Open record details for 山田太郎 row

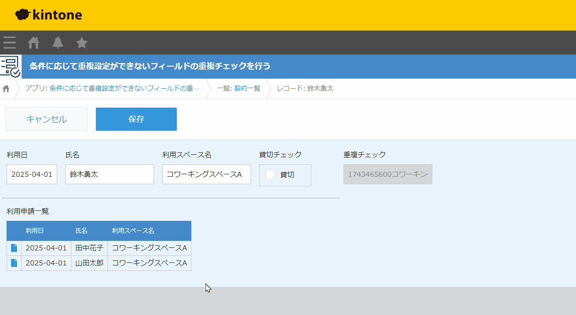(x=14, y=263)
